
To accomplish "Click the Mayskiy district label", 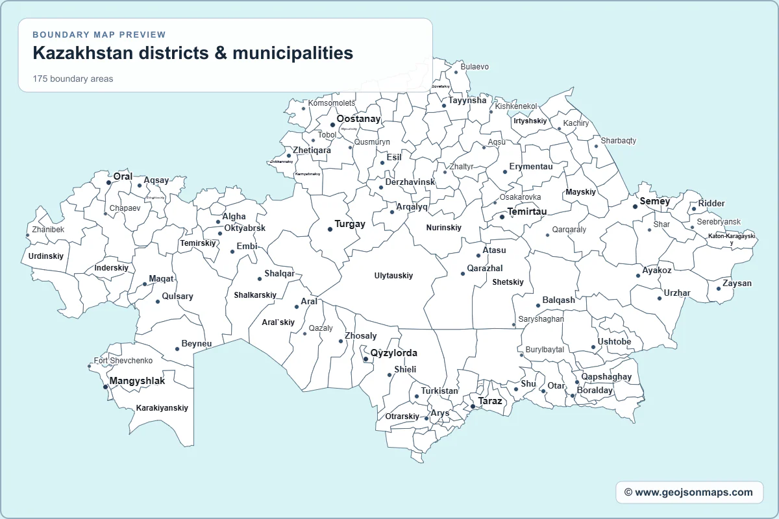I will pyautogui.click(x=580, y=193).
